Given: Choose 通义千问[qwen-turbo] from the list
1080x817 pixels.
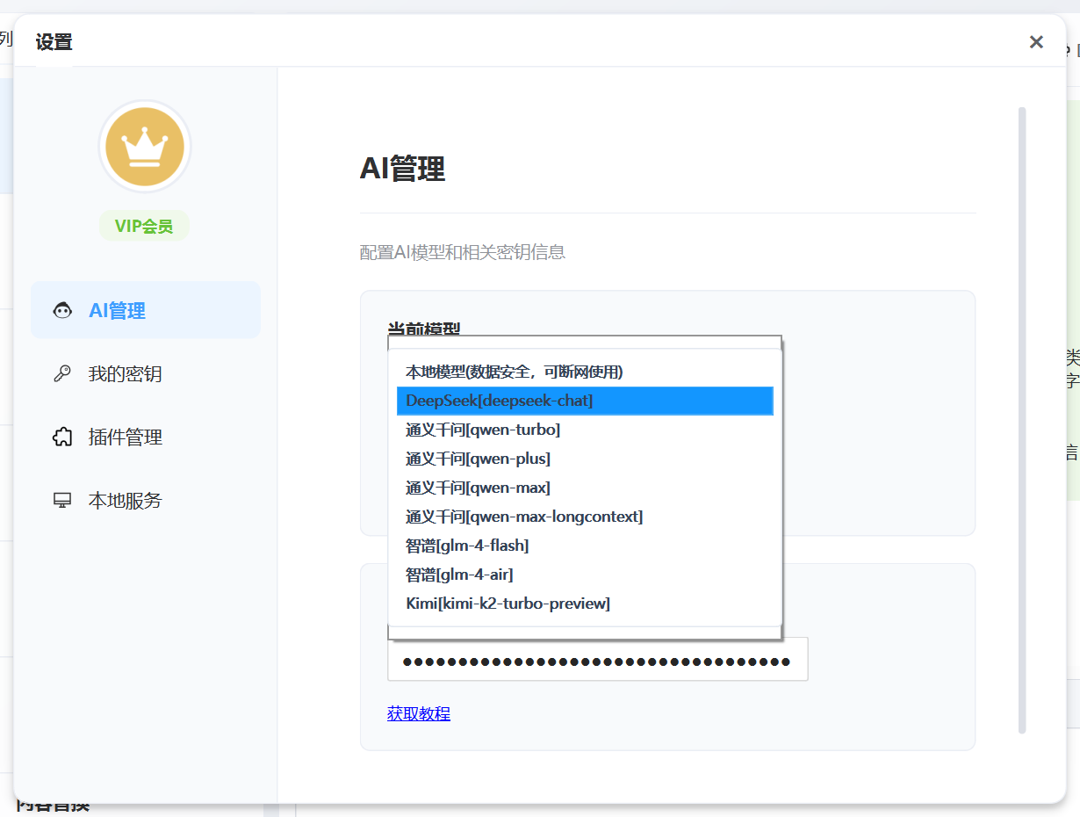Looking at the screenshot, I should click(585, 430).
